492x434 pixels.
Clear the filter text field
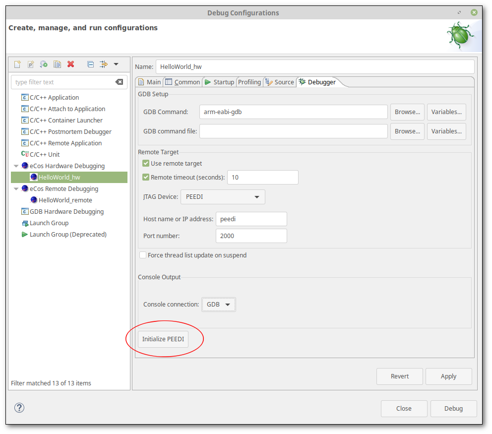119,82
